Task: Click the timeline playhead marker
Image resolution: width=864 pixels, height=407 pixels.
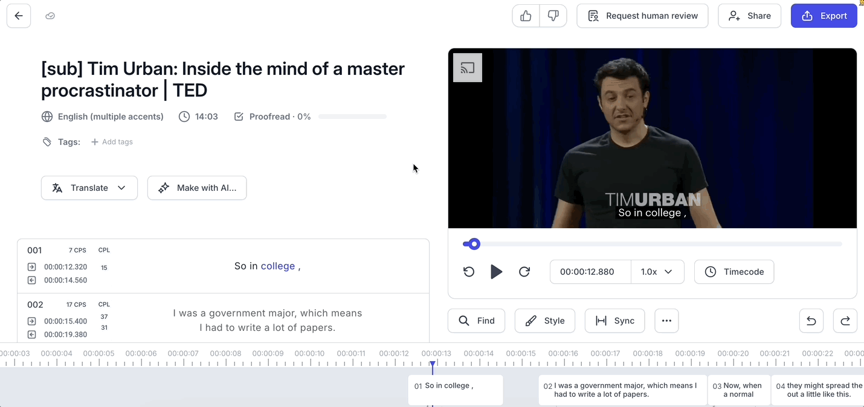Action: click(433, 365)
